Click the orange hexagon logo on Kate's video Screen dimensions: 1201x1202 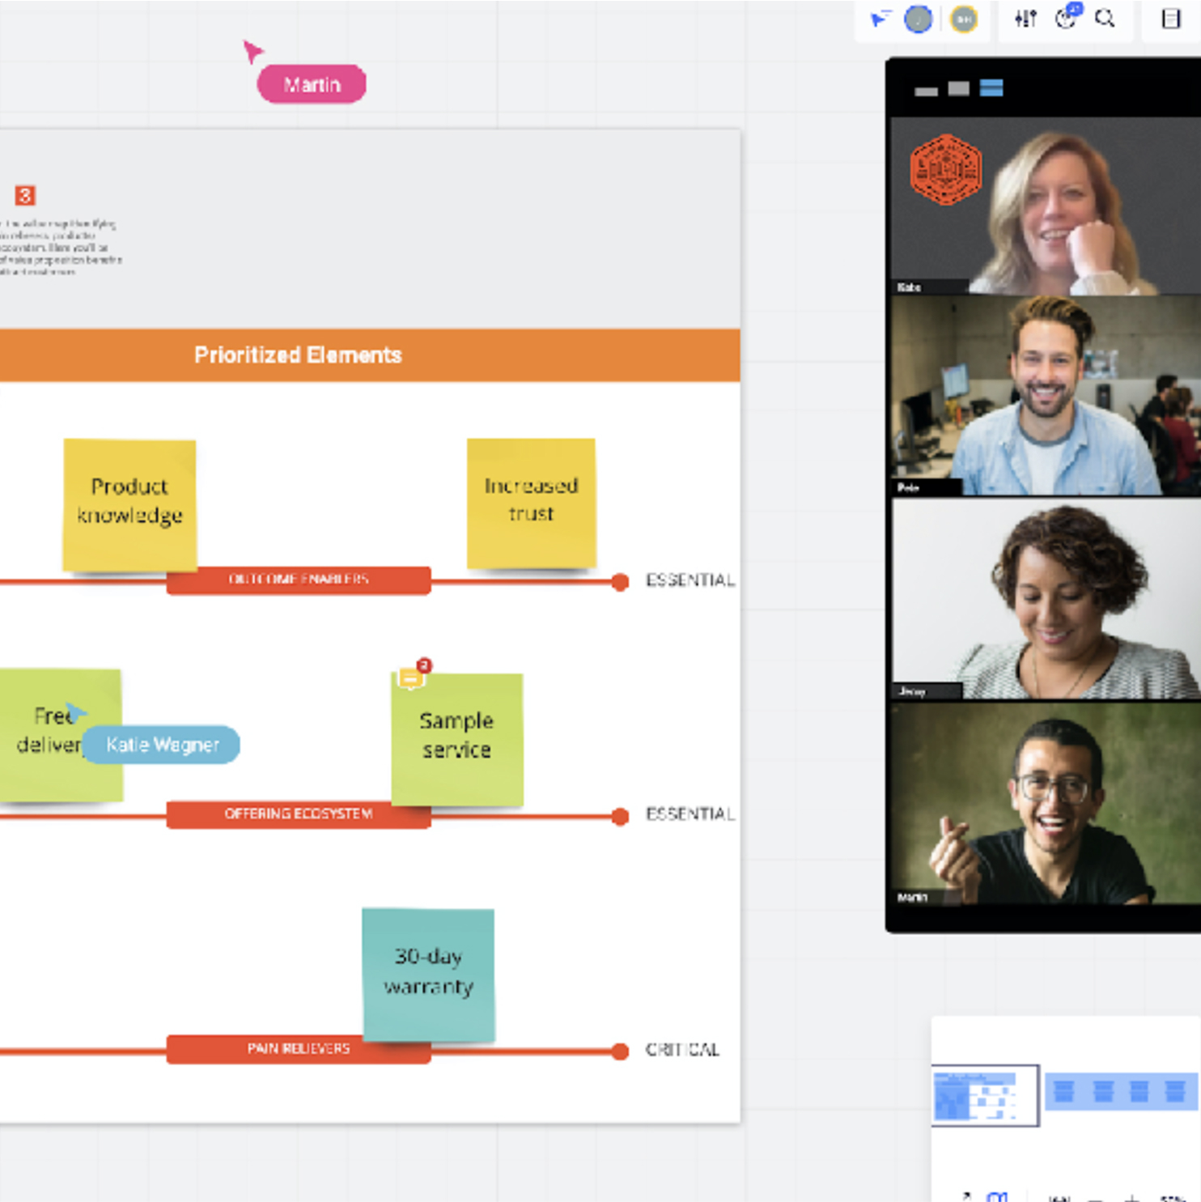pos(945,169)
